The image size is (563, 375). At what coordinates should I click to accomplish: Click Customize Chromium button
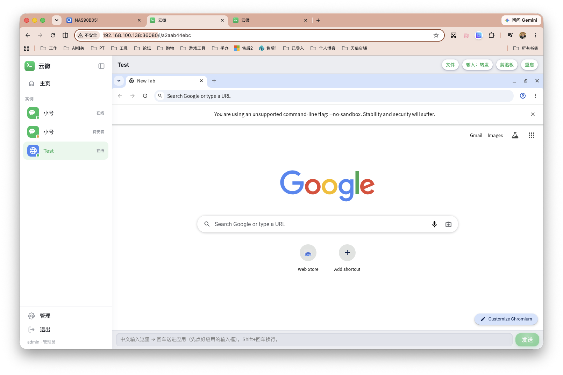click(x=506, y=319)
